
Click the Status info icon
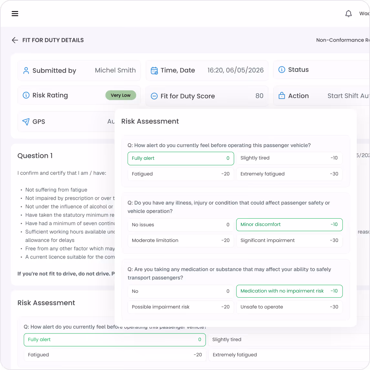coord(282,70)
